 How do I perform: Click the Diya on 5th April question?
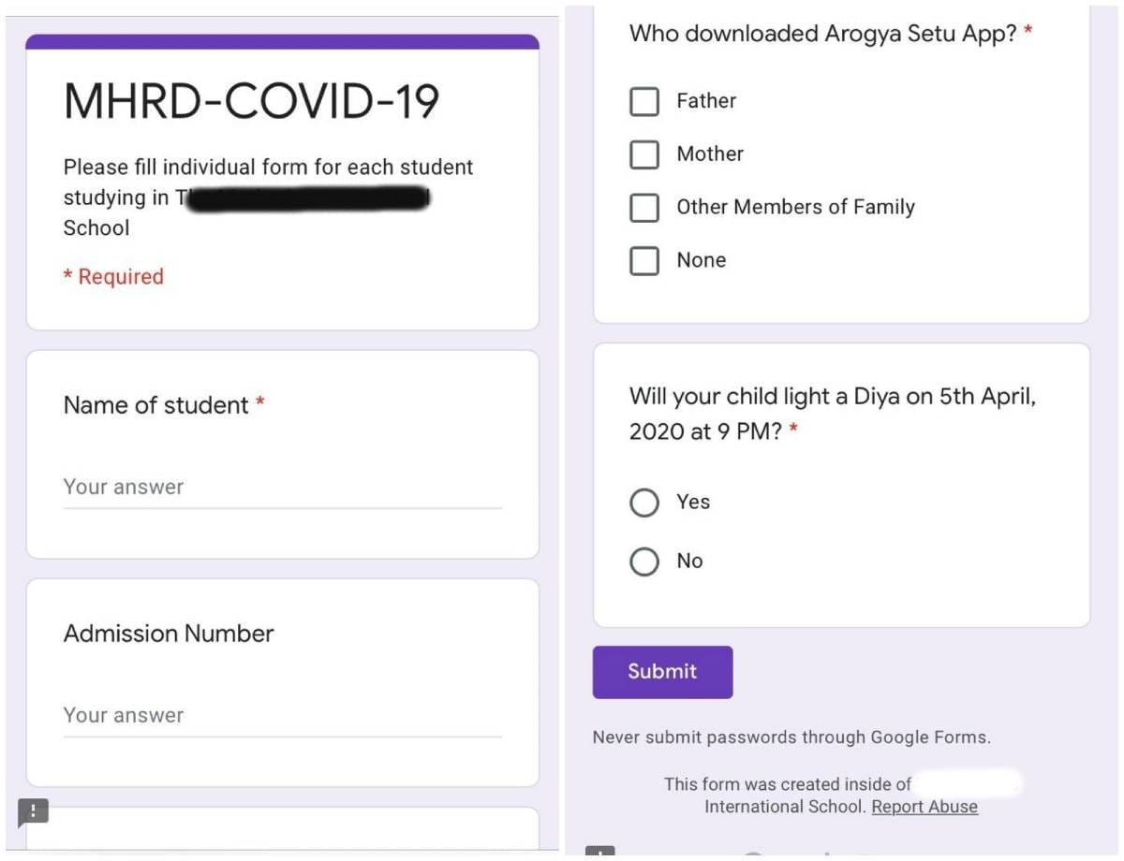click(x=832, y=414)
